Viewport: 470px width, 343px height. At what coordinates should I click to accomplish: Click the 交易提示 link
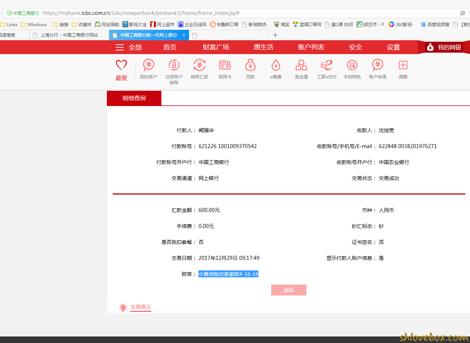(x=141, y=307)
